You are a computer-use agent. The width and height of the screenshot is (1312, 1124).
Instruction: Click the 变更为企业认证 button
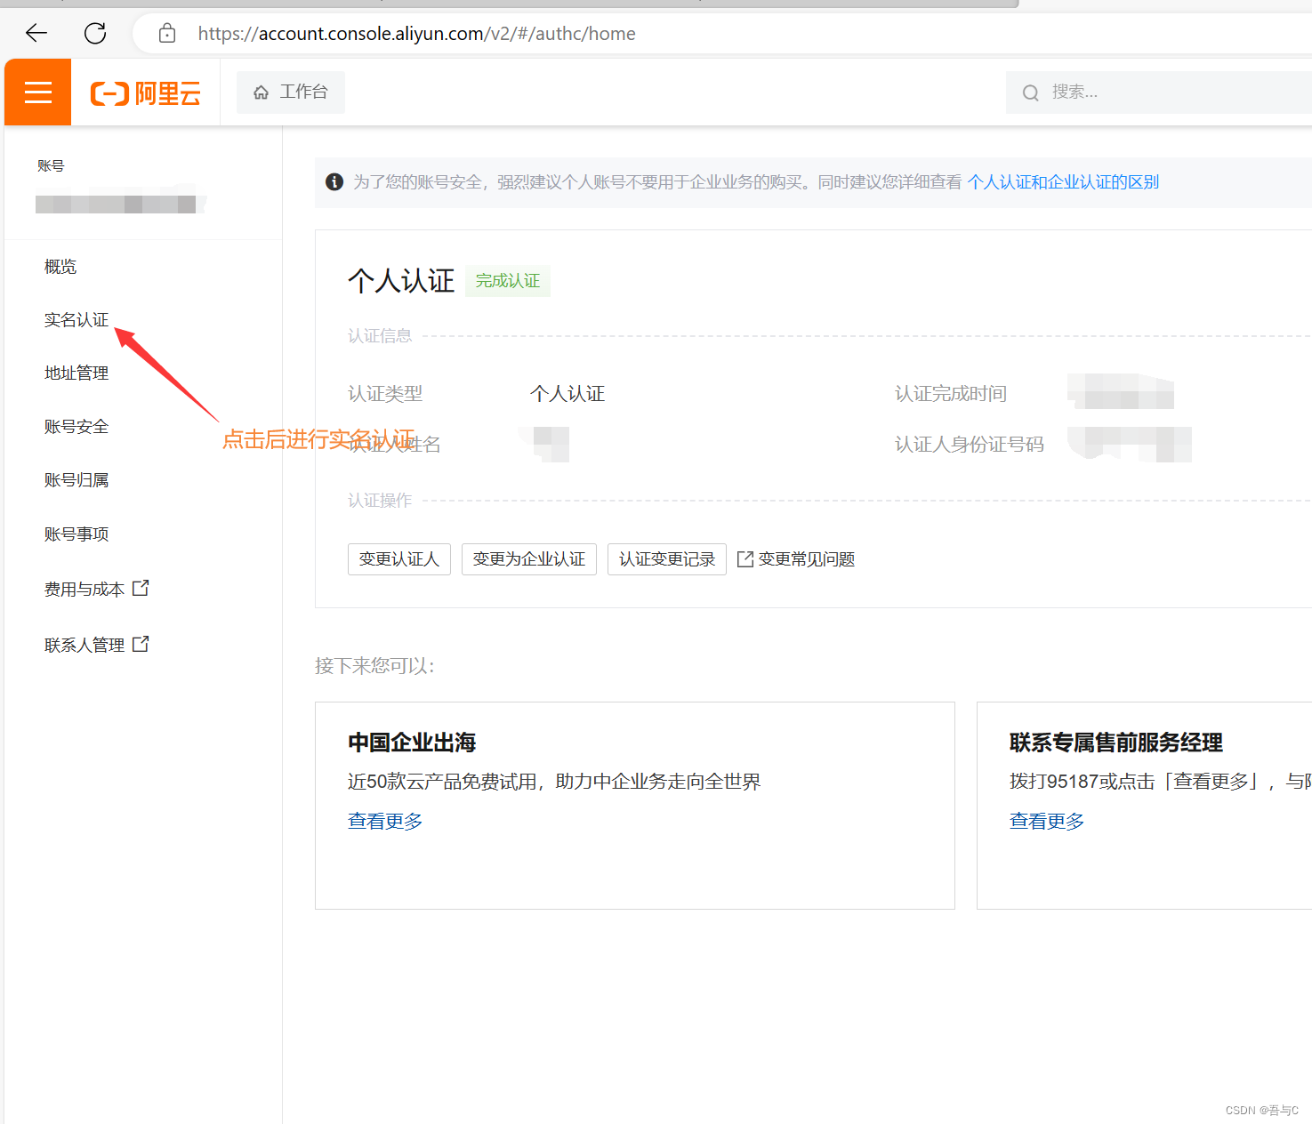pyautogui.click(x=529, y=559)
